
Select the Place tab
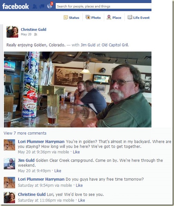[114, 18]
